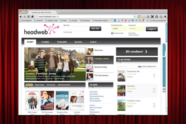Open the browser home page icon
186x124 pixels.
click(32, 17)
